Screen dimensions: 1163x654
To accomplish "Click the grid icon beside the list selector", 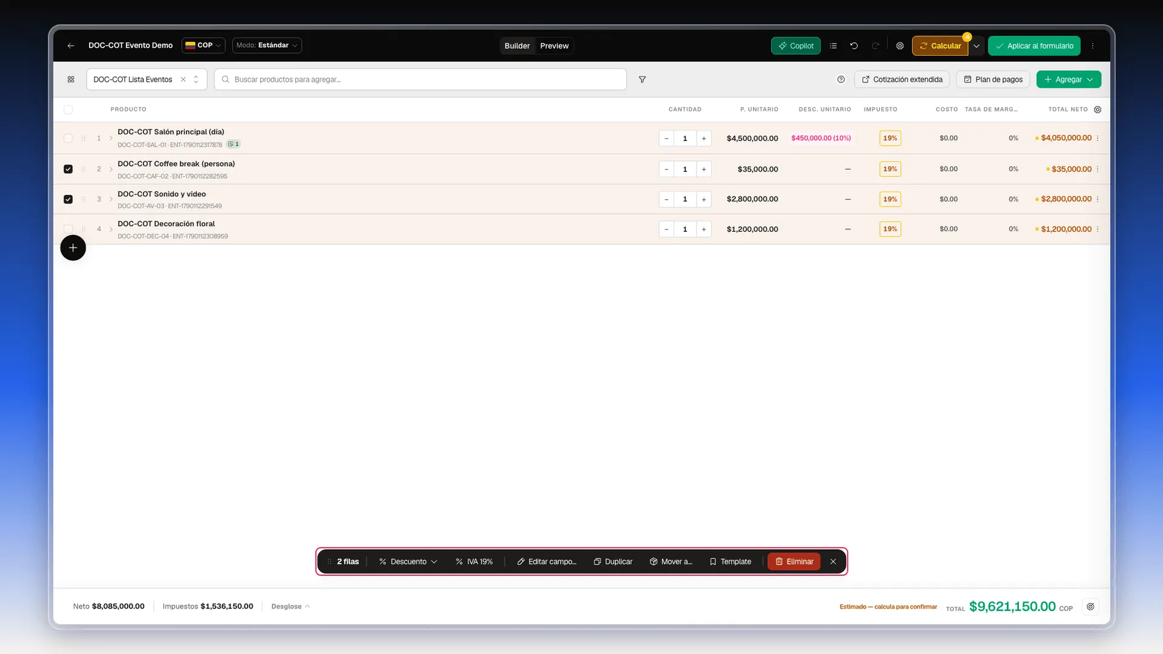I will point(71,79).
